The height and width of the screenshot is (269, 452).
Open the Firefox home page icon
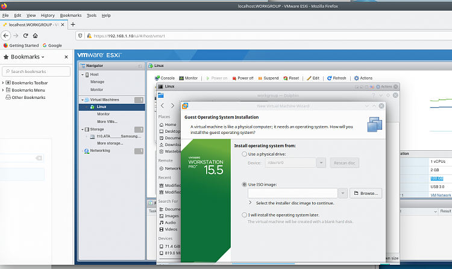pos(35,36)
